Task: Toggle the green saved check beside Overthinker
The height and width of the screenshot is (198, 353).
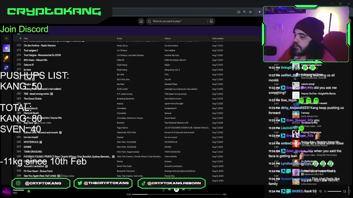Action: point(29,191)
